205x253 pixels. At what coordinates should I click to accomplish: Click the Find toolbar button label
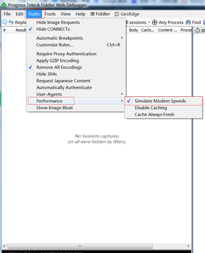196,22
